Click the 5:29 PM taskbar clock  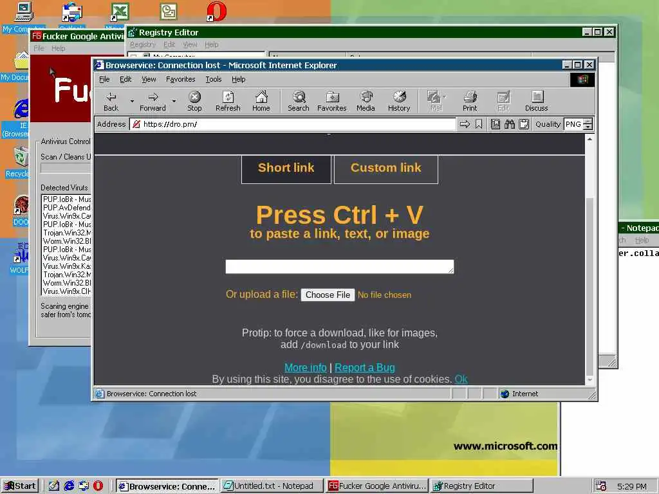(632, 486)
